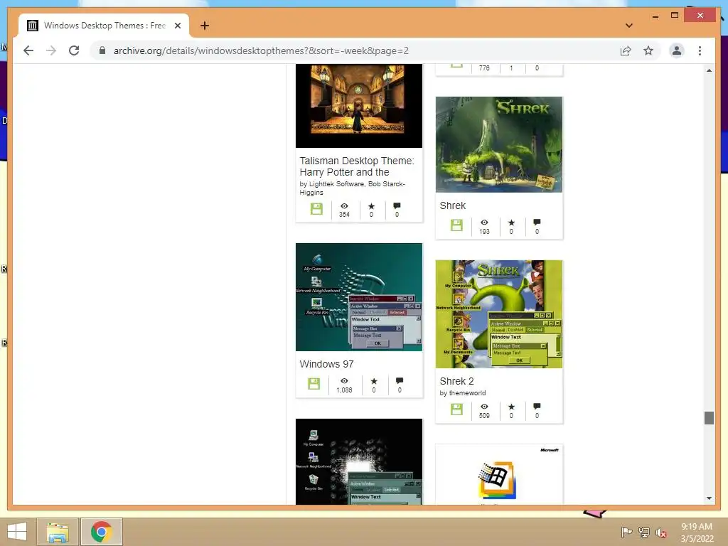View site security lock info
The image size is (728, 546).
point(102,50)
